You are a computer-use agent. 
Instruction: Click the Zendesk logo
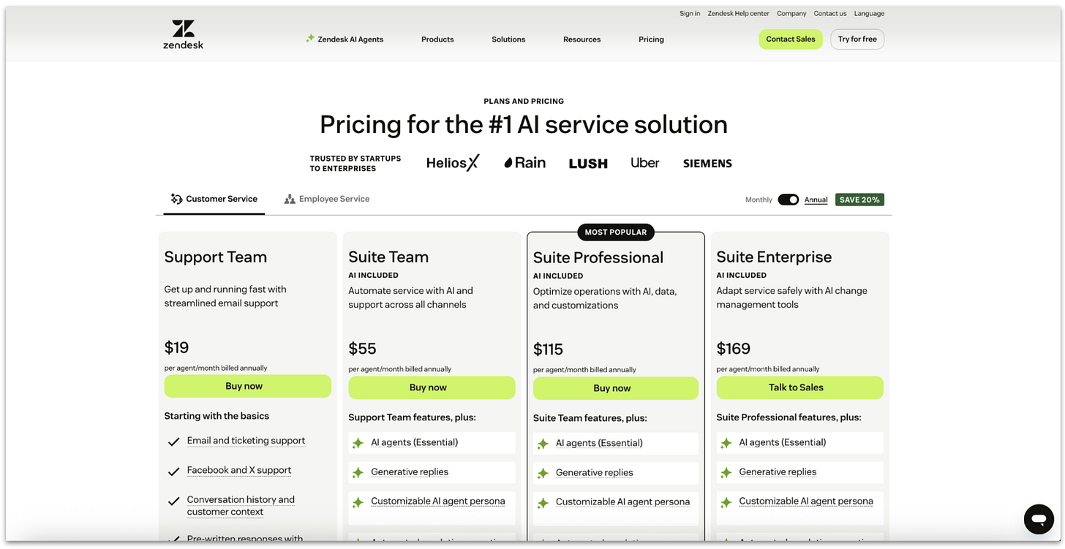click(183, 34)
